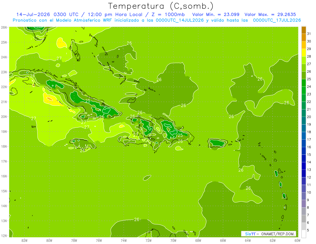
Task: Click the 16N latitude axis label
Action: (x=4, y=176)
